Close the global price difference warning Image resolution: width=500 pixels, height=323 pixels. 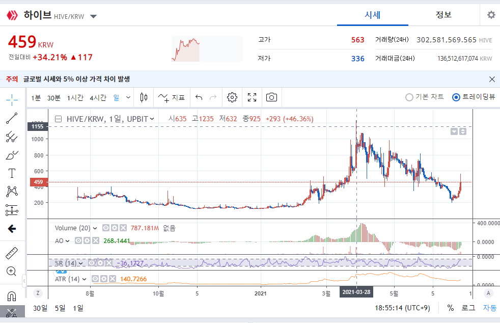coord(492,79)
